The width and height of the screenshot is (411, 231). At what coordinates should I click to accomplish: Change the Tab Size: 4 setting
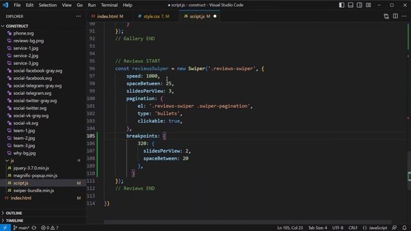(x=317, y=228)
